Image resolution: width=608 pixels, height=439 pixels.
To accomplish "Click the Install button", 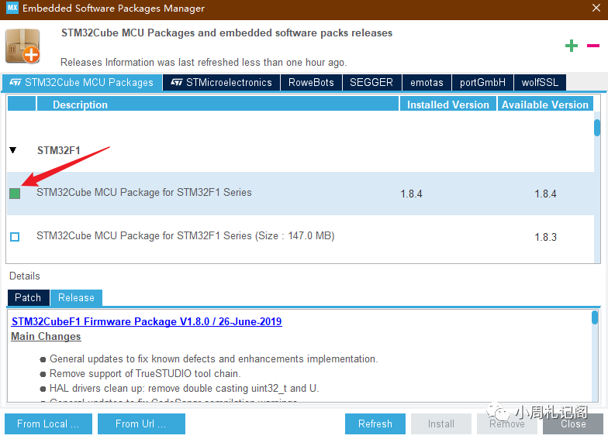I will 441,424.
